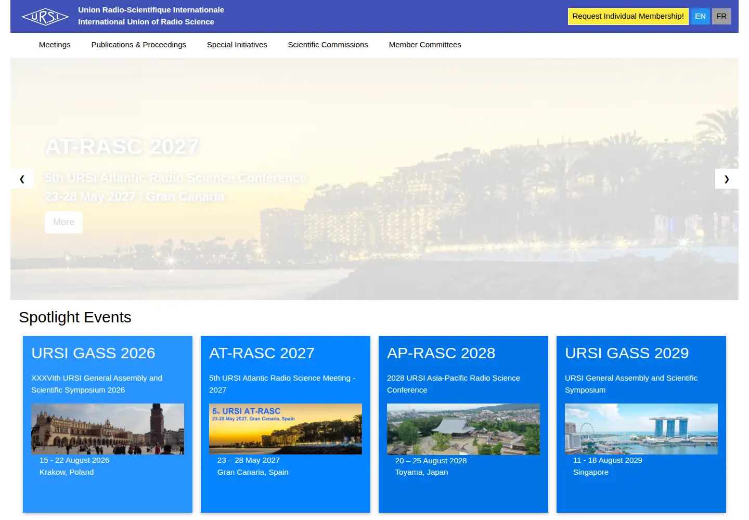
Task: Click the Gran Canaria AT-RASC banner thumbnail
Action: pos(286,429)
